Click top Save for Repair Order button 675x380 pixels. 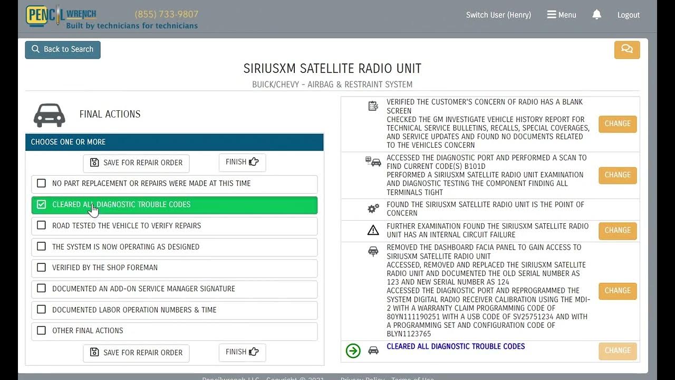click(136, 163)
